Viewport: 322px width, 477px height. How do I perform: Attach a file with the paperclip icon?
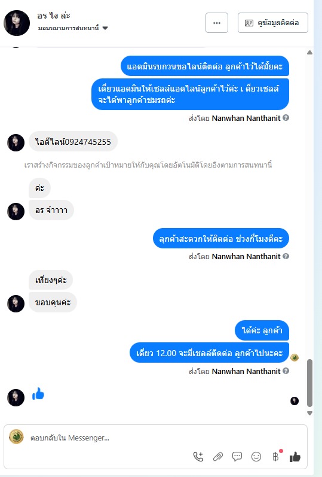pyautogui.click(x=218, y=456)
